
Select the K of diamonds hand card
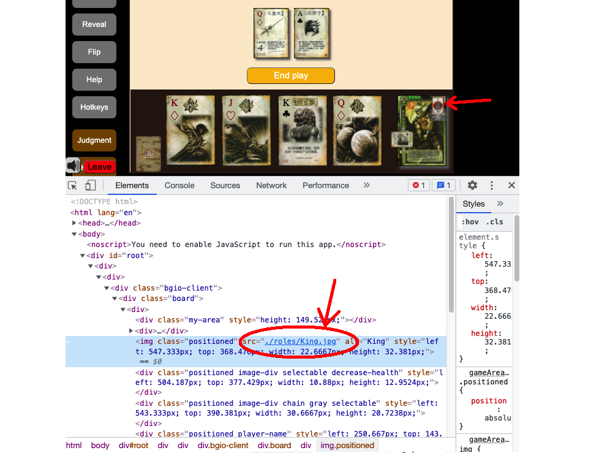(x=190, y=131)
